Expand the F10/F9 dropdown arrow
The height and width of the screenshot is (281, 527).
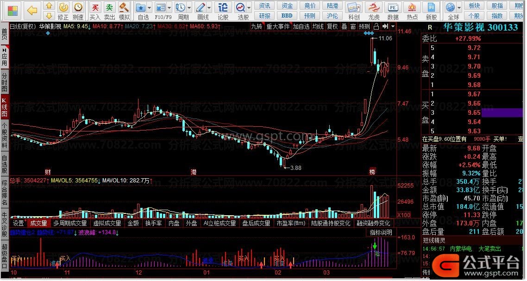(169, 7)
